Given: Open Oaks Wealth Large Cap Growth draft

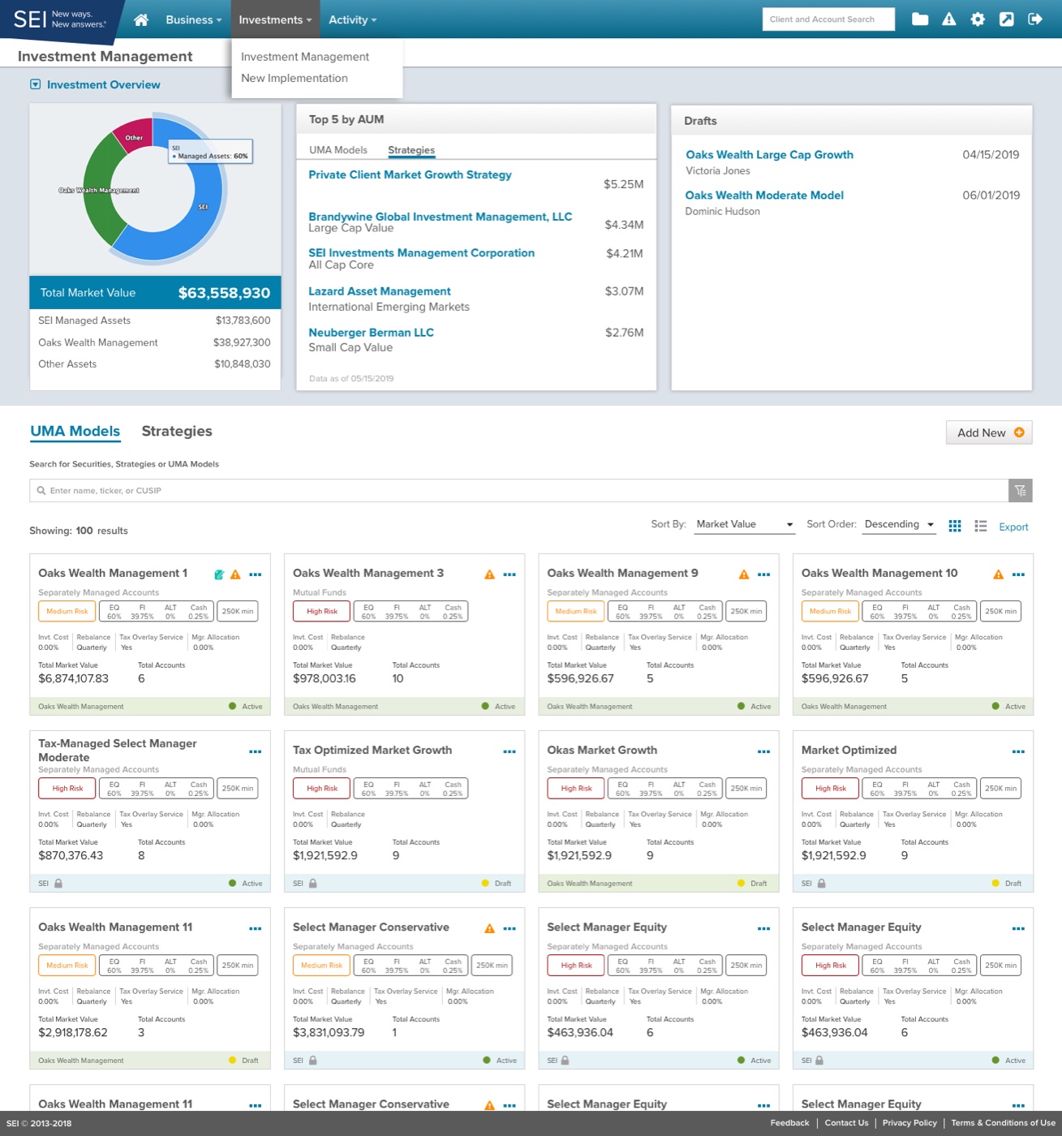Looking at the screenshot, I should pos(769,155).
